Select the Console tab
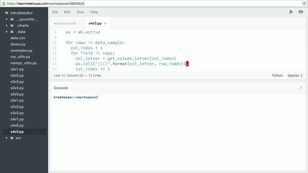This screenshot has width=308, height=173. (x=61, y=88)
